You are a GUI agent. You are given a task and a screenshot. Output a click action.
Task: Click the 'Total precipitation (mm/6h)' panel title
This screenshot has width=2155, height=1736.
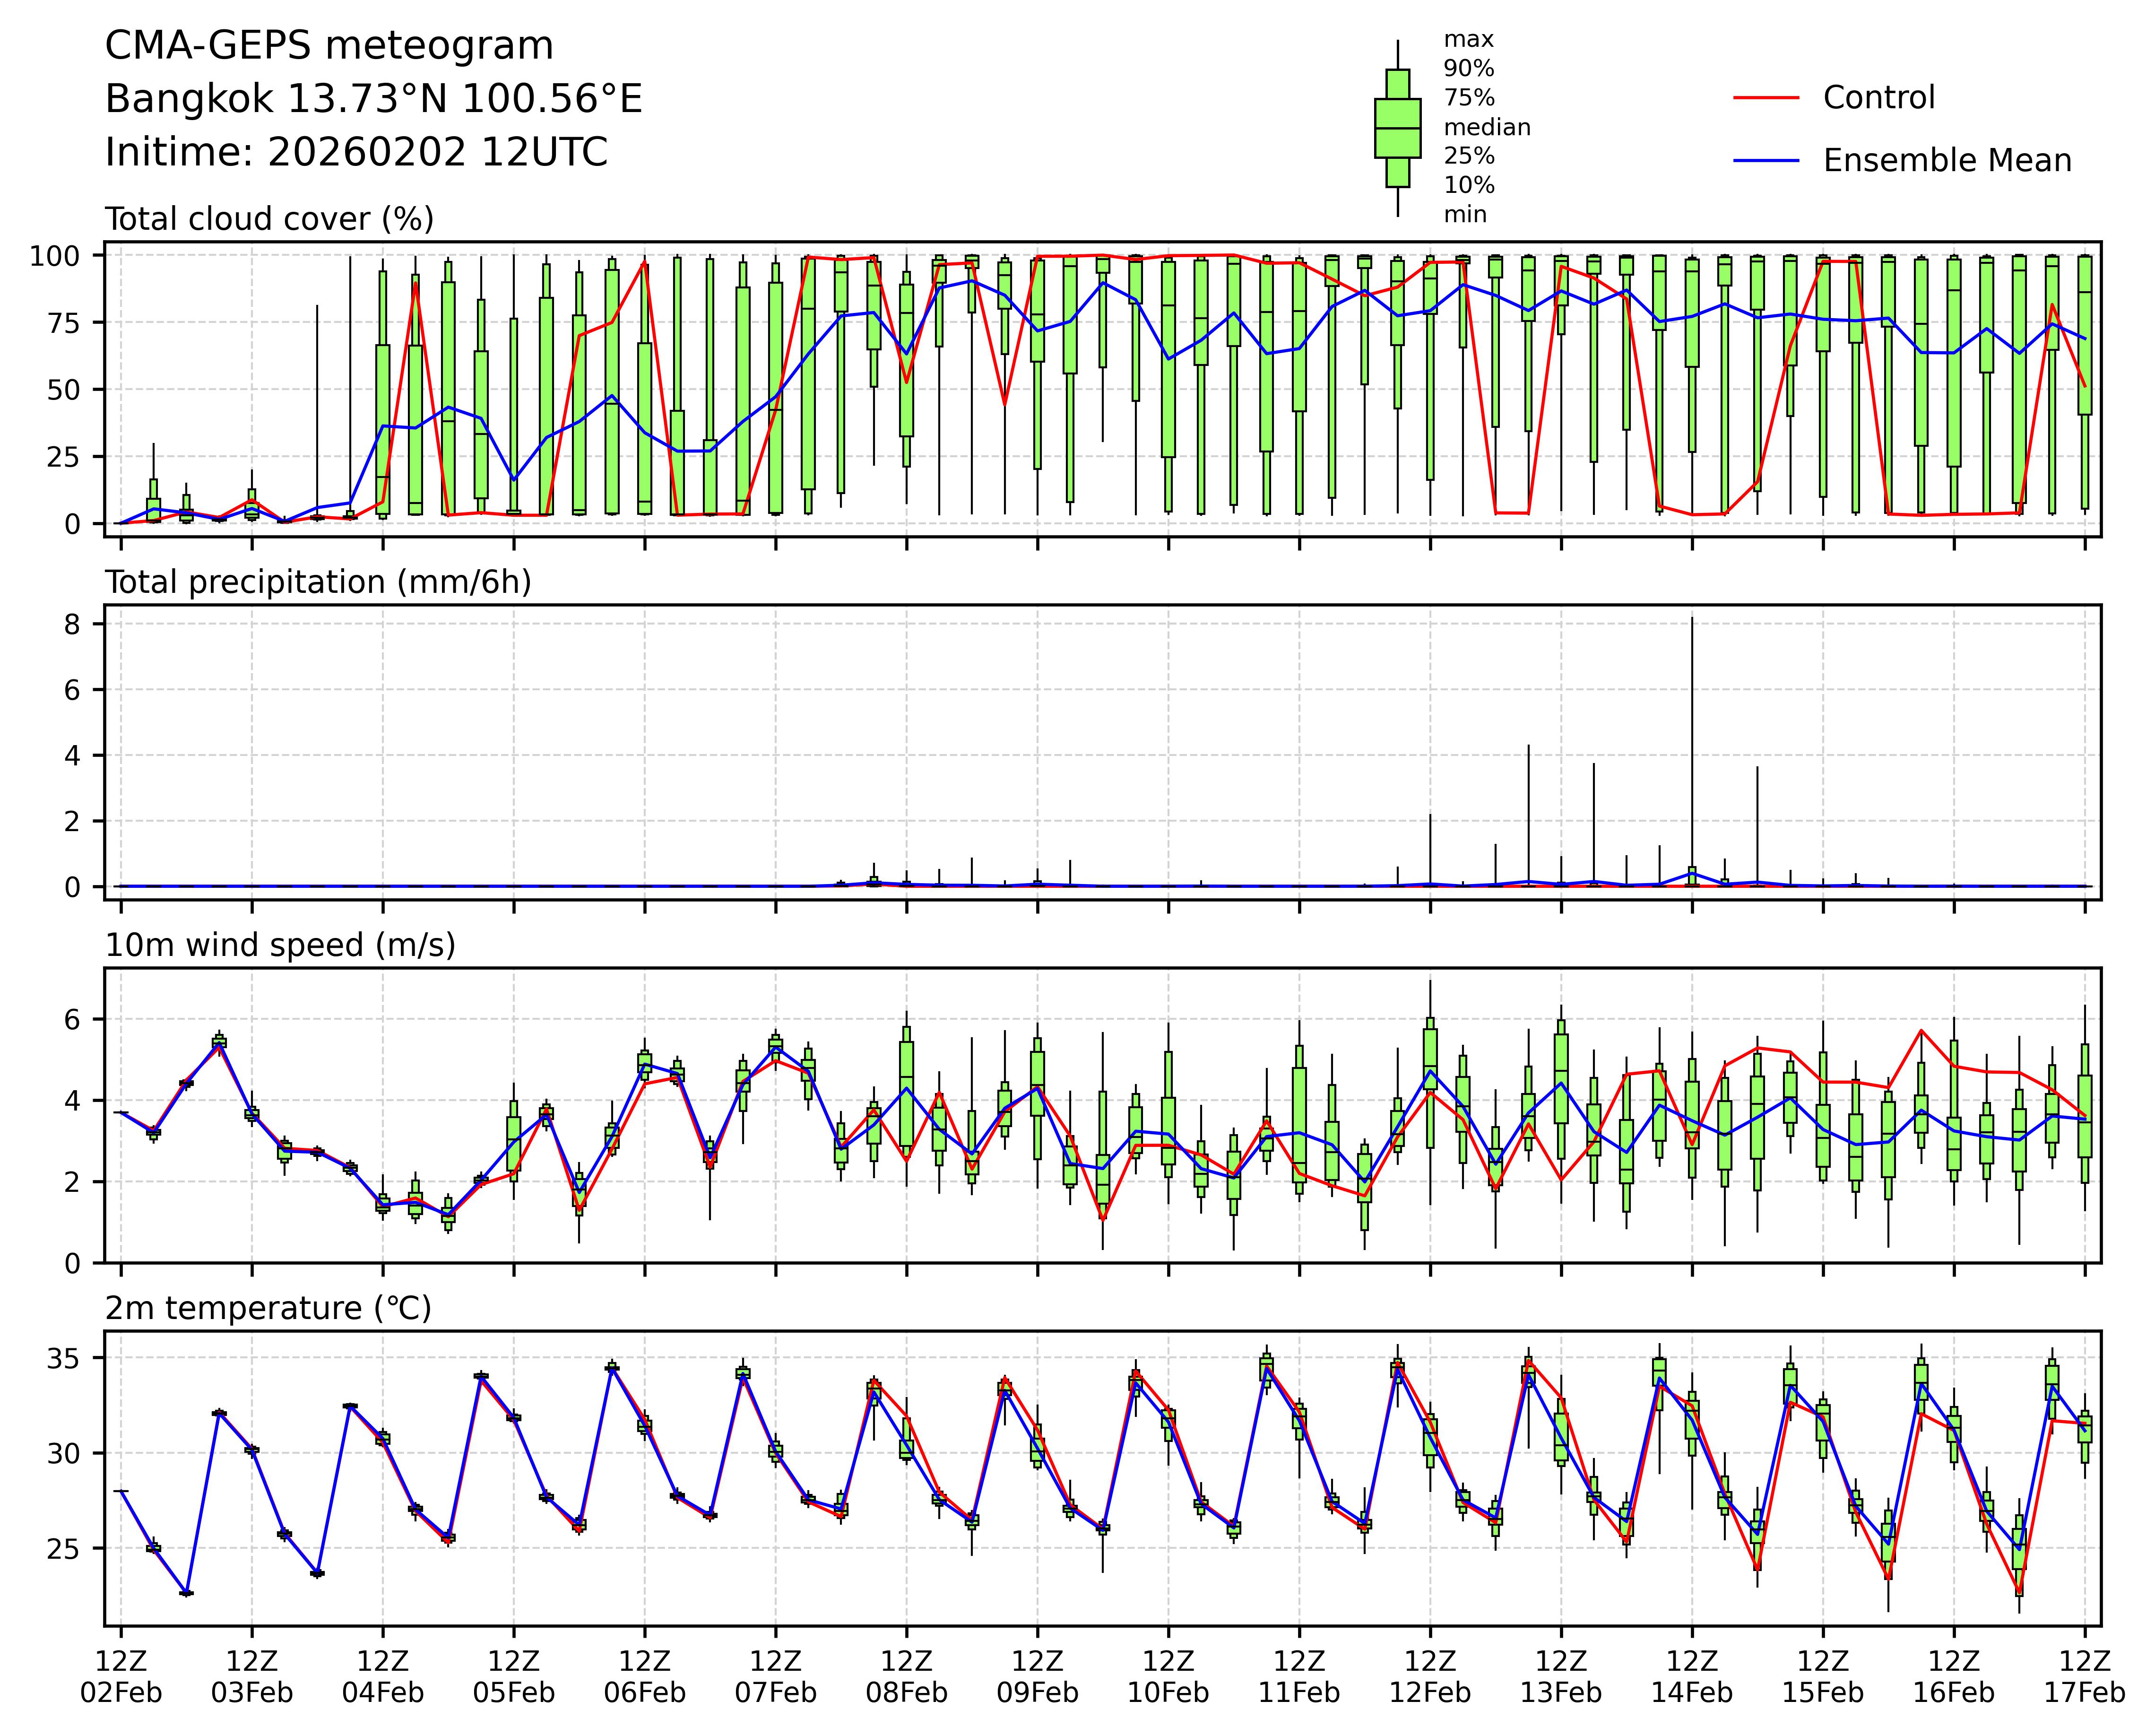click(318, 582)
